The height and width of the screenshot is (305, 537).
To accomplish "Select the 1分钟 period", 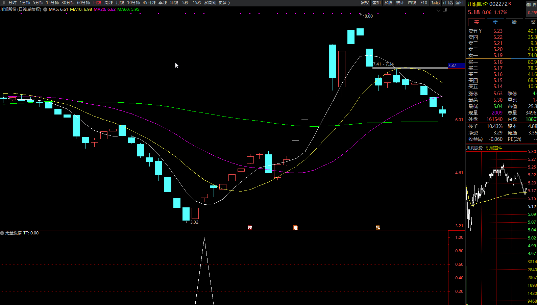I will click(25, 3).
